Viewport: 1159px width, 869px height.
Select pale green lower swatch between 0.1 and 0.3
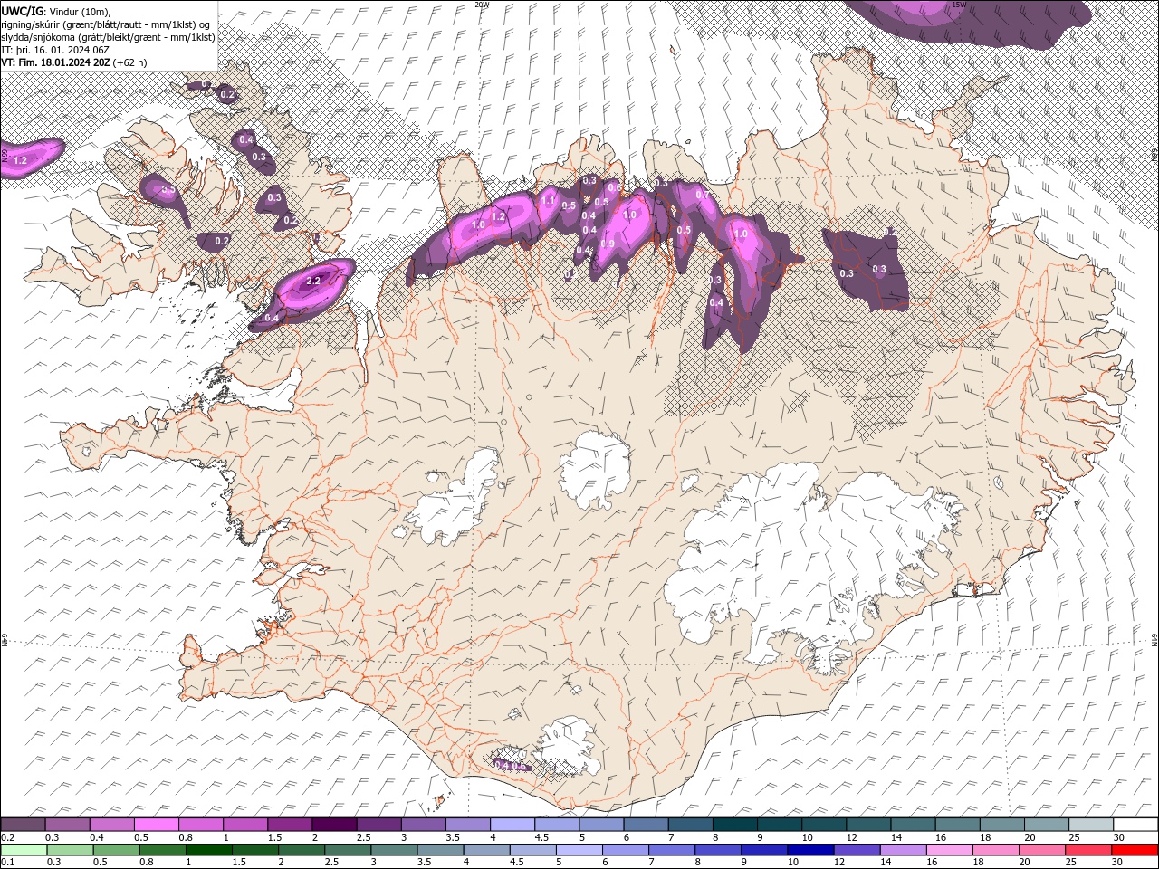pyautogui.click(x=23, y=850)
